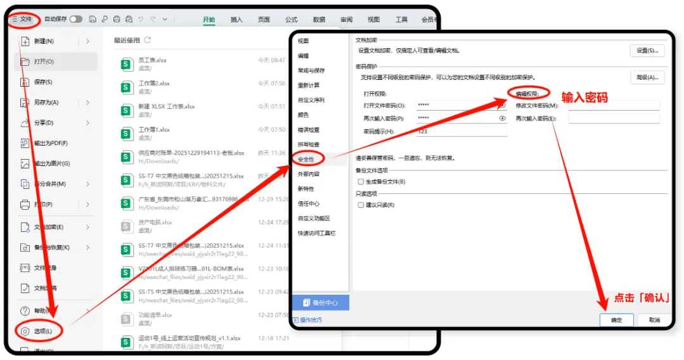Expand the quick toolbar dropdown chevron
The width and height of the screenshot is (684, 360).
pyautogui.click(x=165, y=19)
